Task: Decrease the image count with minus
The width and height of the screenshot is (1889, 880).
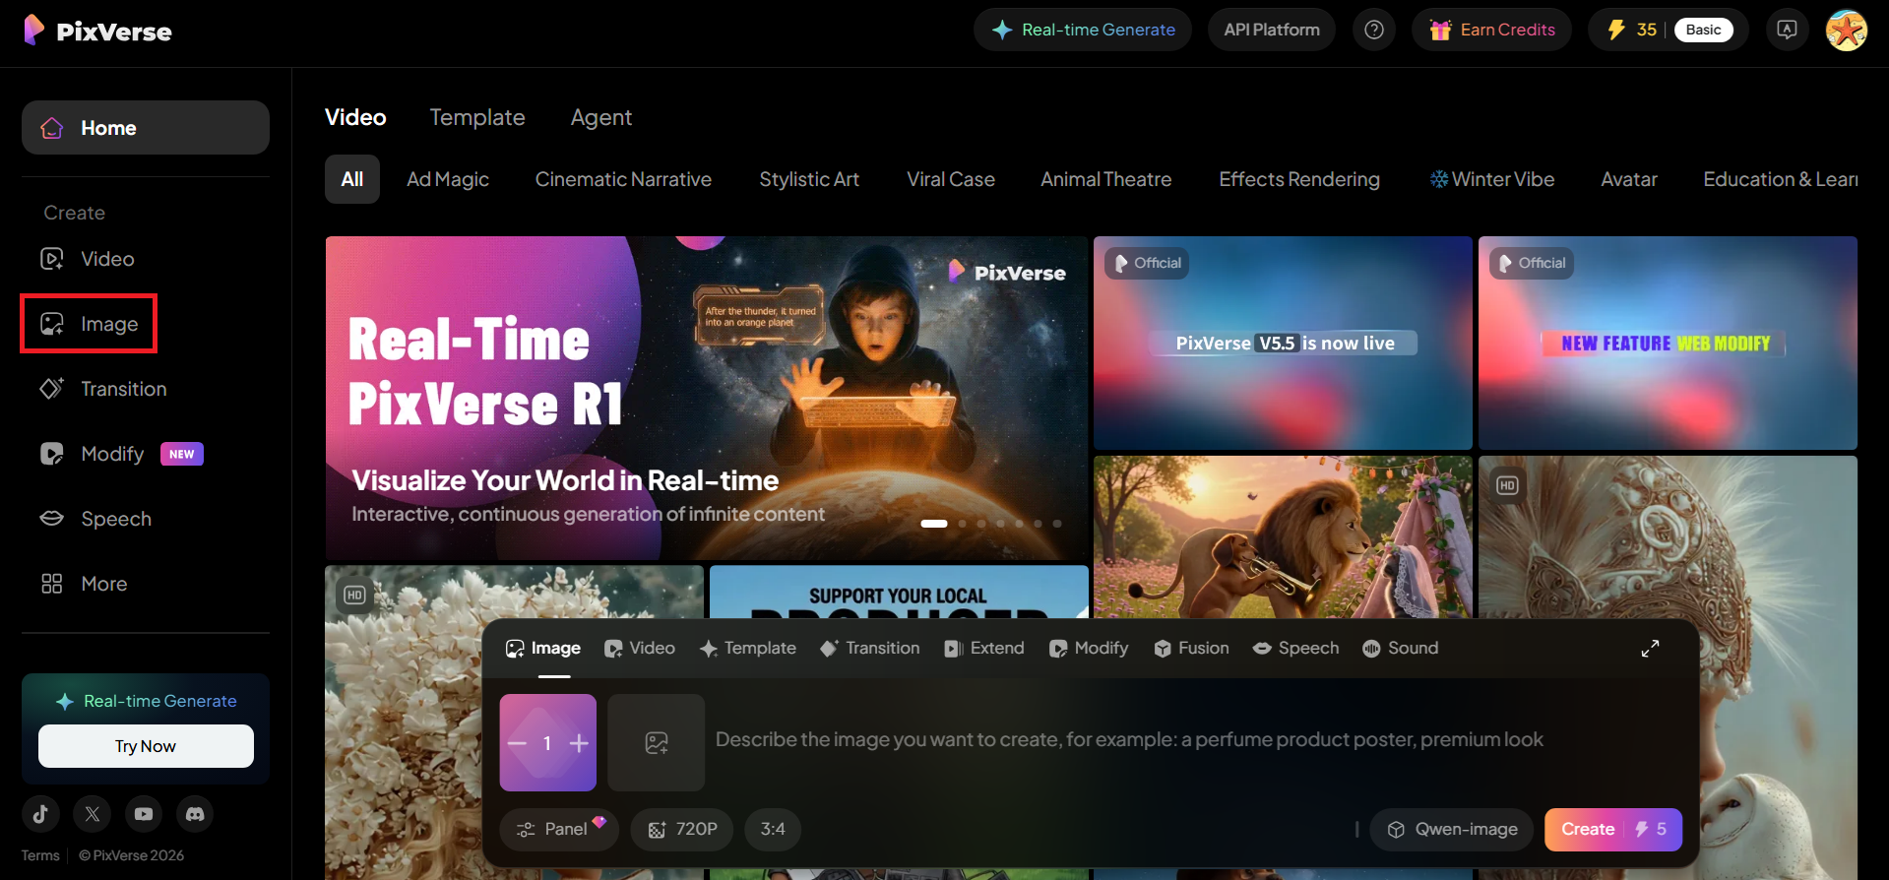Action: tap(518, 743)
